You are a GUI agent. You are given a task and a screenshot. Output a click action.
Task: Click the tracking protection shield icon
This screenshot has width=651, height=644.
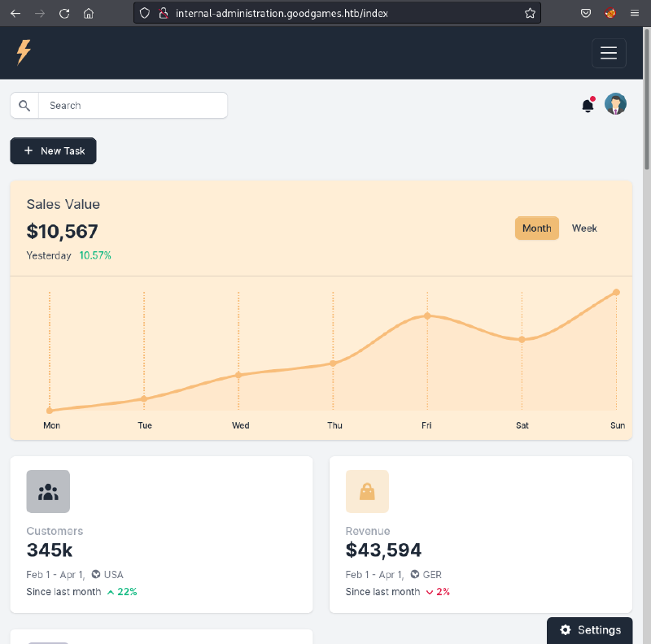(x=146, y=13)
